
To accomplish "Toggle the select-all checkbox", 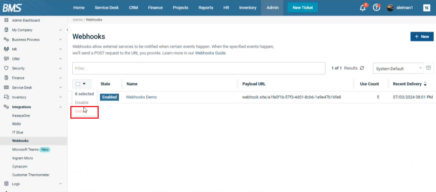I will pyautogui.click(x=78, y=84).
